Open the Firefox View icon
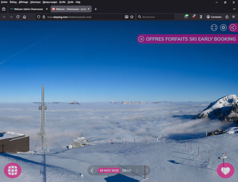This screenshot has width=238, height=182. point(4,9)
